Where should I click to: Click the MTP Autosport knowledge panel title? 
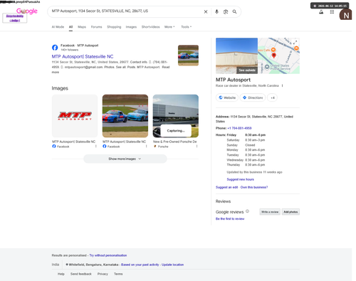pos(233,80)
